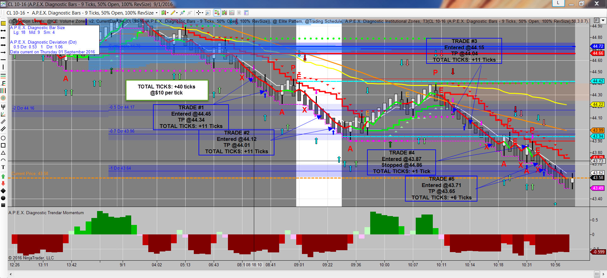Toggle the Chart Trader panel
607x278 pixels.
click(x=217, y=13)
